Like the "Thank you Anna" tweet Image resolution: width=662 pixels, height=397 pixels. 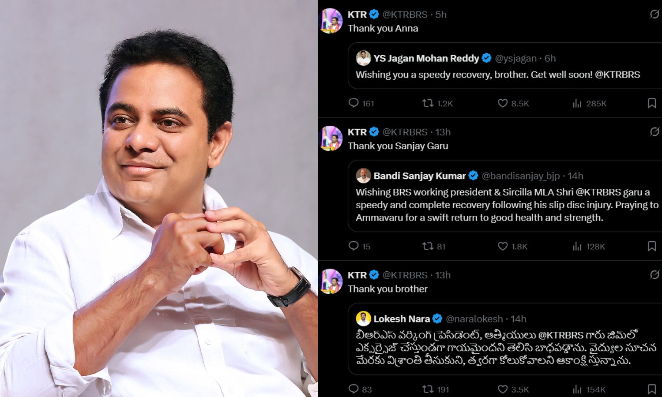pos(503,103)
